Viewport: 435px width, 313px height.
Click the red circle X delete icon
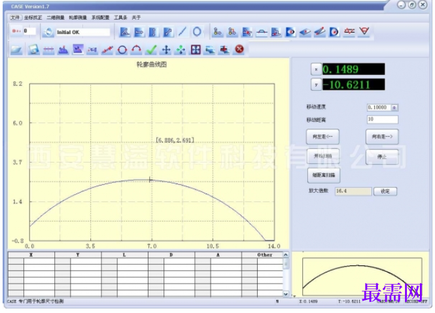click(239, 49)
